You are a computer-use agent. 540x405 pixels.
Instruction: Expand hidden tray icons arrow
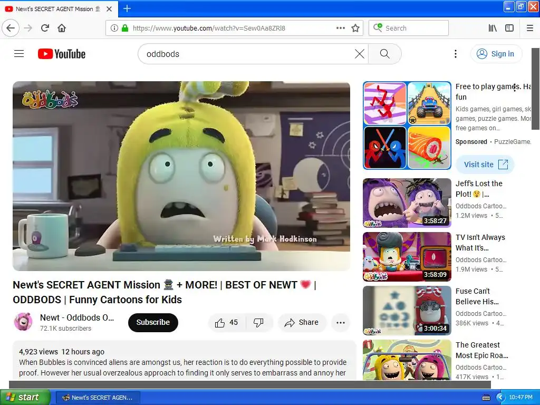(501, 398)
